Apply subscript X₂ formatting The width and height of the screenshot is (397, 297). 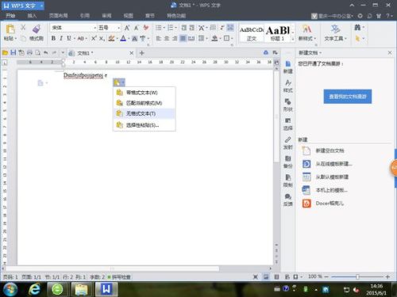point(102,39)
